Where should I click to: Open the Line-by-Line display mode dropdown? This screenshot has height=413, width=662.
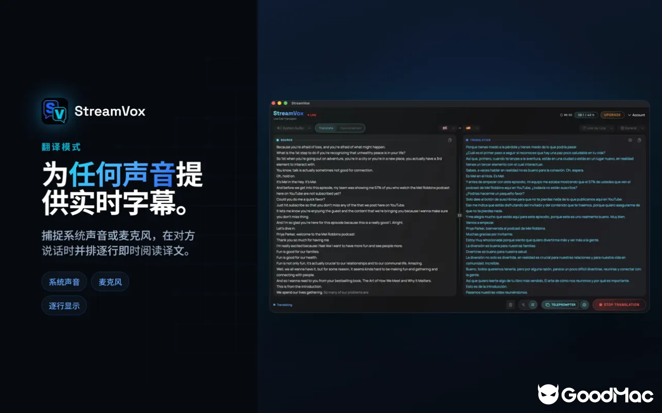click(x=596, y=128)
